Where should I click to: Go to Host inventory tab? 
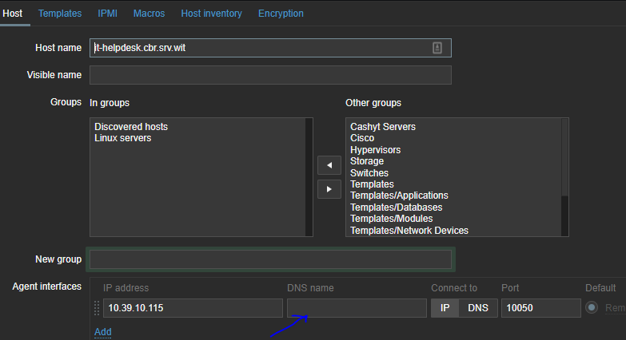(212, 13)
